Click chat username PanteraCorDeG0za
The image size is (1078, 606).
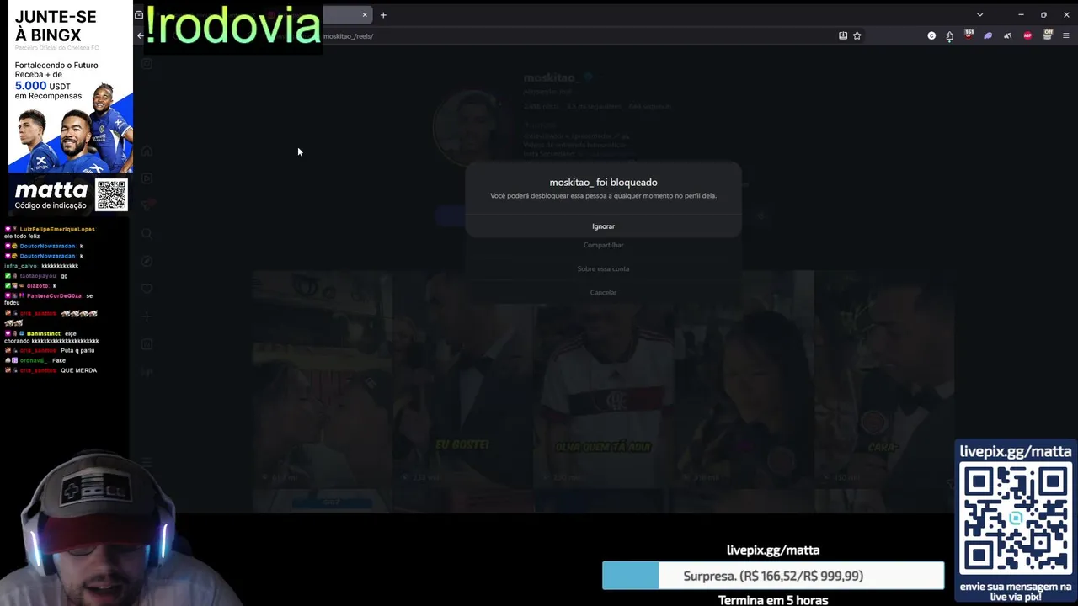tap(54, 296)
